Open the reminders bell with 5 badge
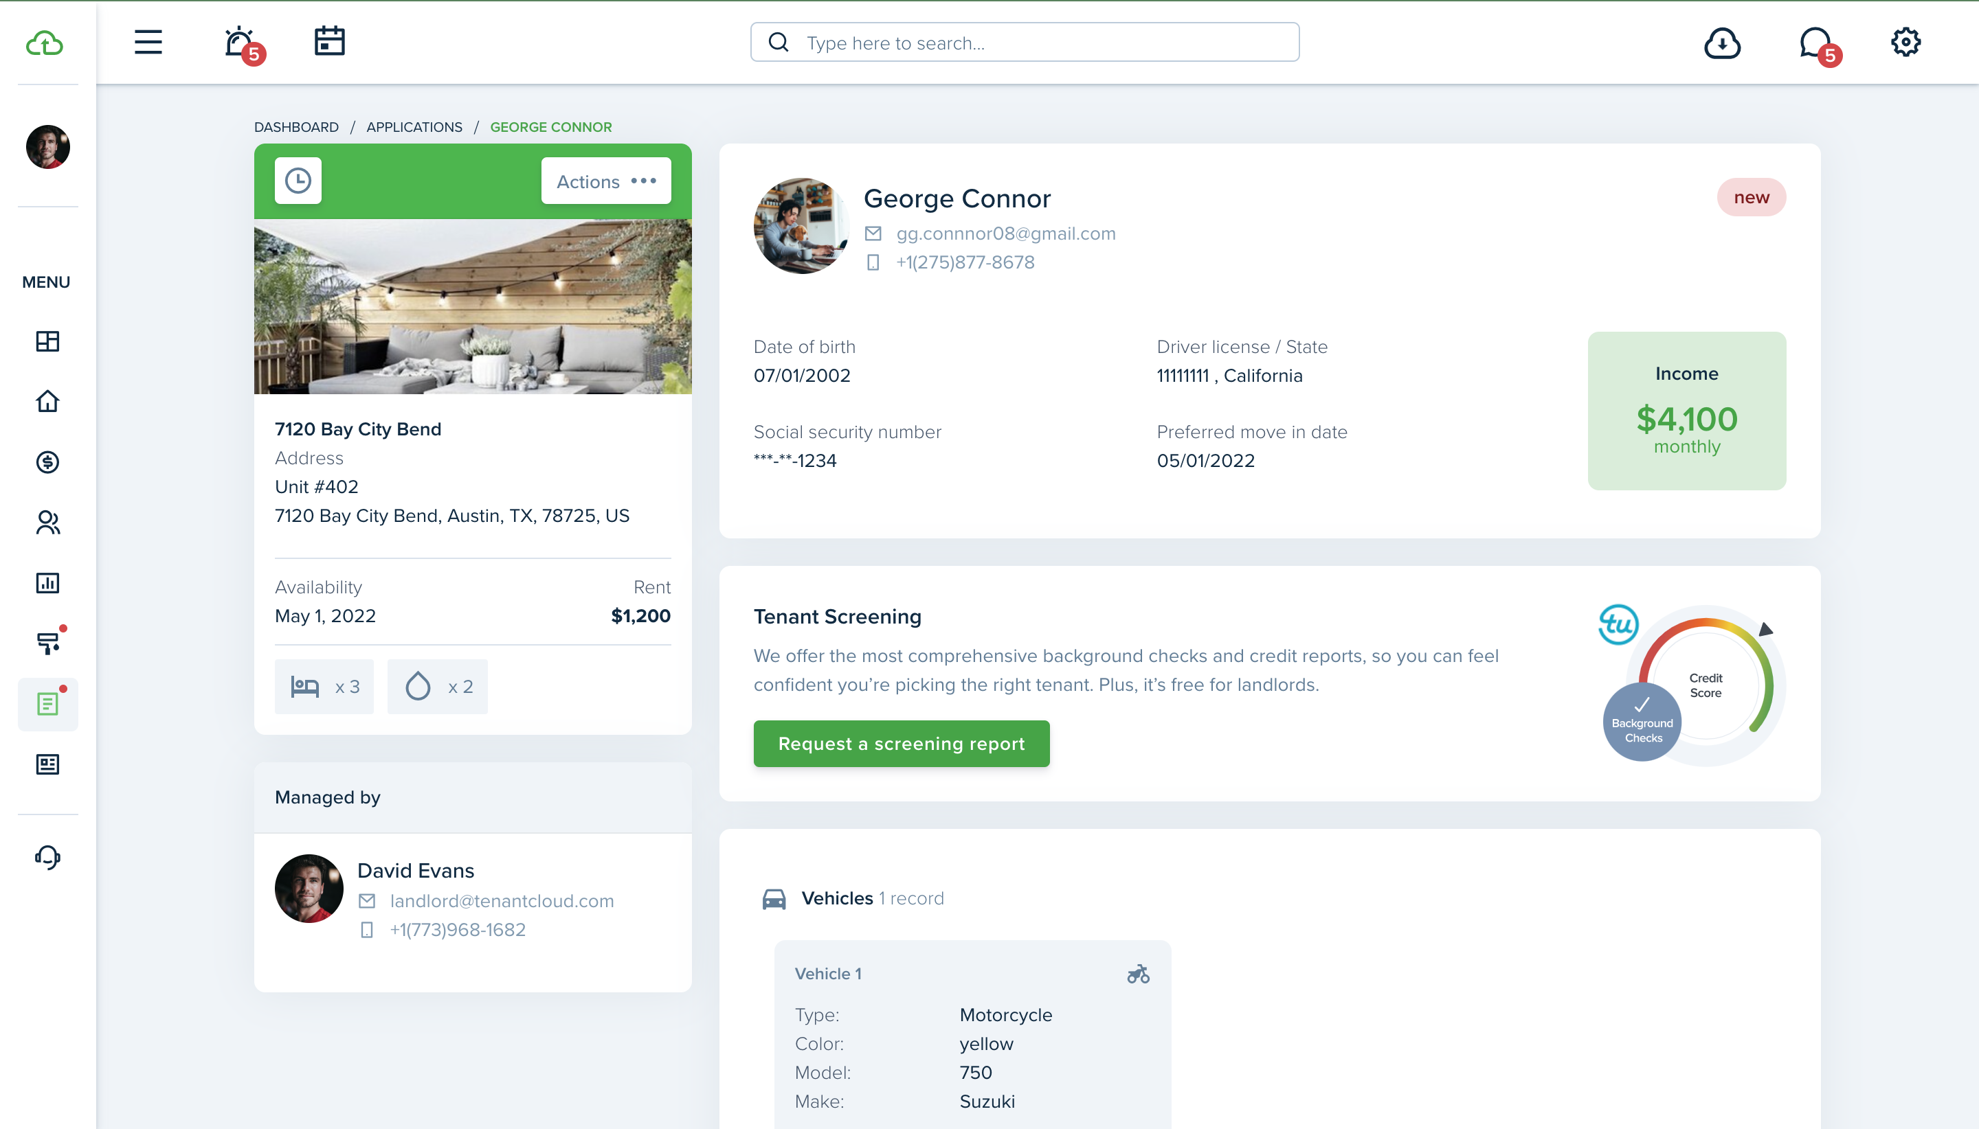The image size is (1979, 1129). point(240,42)
